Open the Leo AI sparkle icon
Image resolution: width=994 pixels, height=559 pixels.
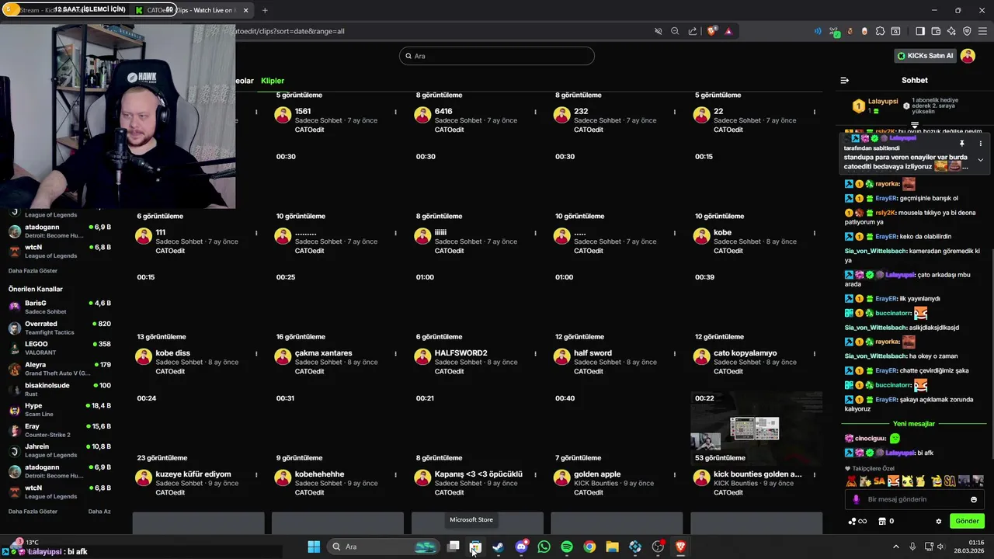pos(951,31)
